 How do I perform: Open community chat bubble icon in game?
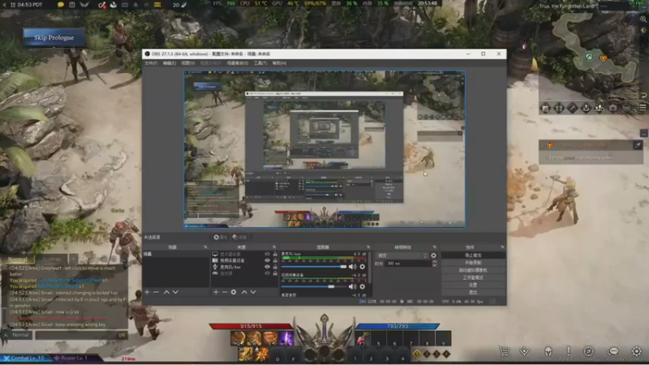click(613, 351)
